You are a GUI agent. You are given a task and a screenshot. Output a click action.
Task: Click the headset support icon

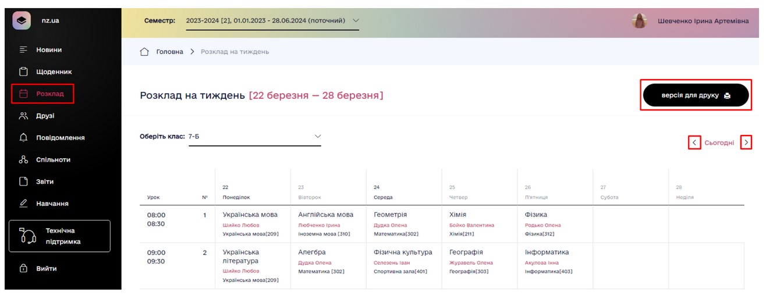[27, 236]
